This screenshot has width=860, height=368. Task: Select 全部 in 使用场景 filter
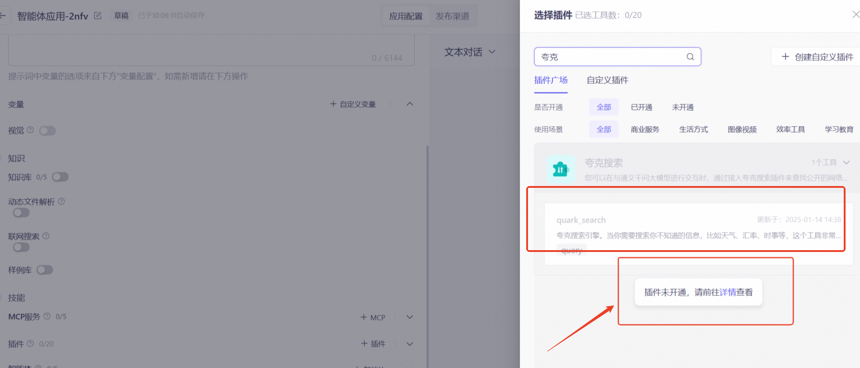click(x=603, y=129)
